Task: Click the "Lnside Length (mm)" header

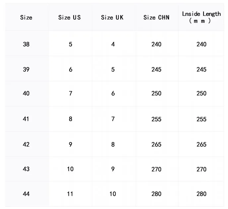Action: 201,17
